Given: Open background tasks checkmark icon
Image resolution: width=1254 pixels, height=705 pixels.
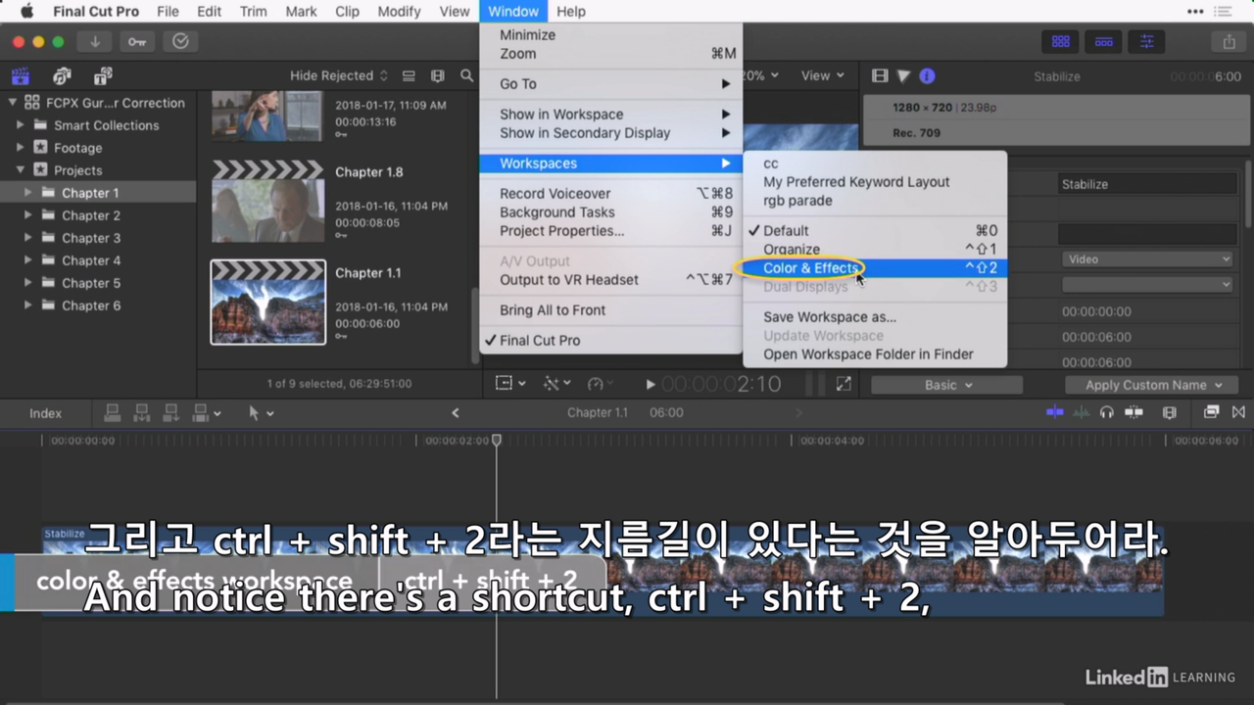Looking at the screenshot, I should click(x=180, y=41).
